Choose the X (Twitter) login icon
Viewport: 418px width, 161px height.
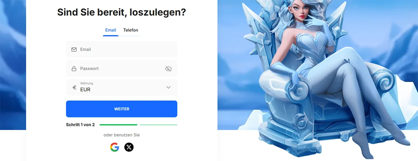(x=129, y=147)
